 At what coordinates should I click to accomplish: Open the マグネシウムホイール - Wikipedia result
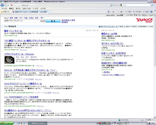click(x=19, y=54)
